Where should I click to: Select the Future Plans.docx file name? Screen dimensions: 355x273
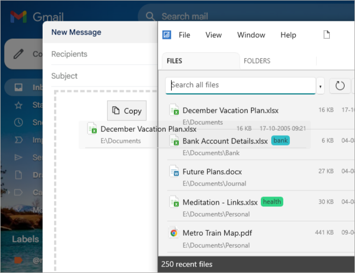click(212, 172)
